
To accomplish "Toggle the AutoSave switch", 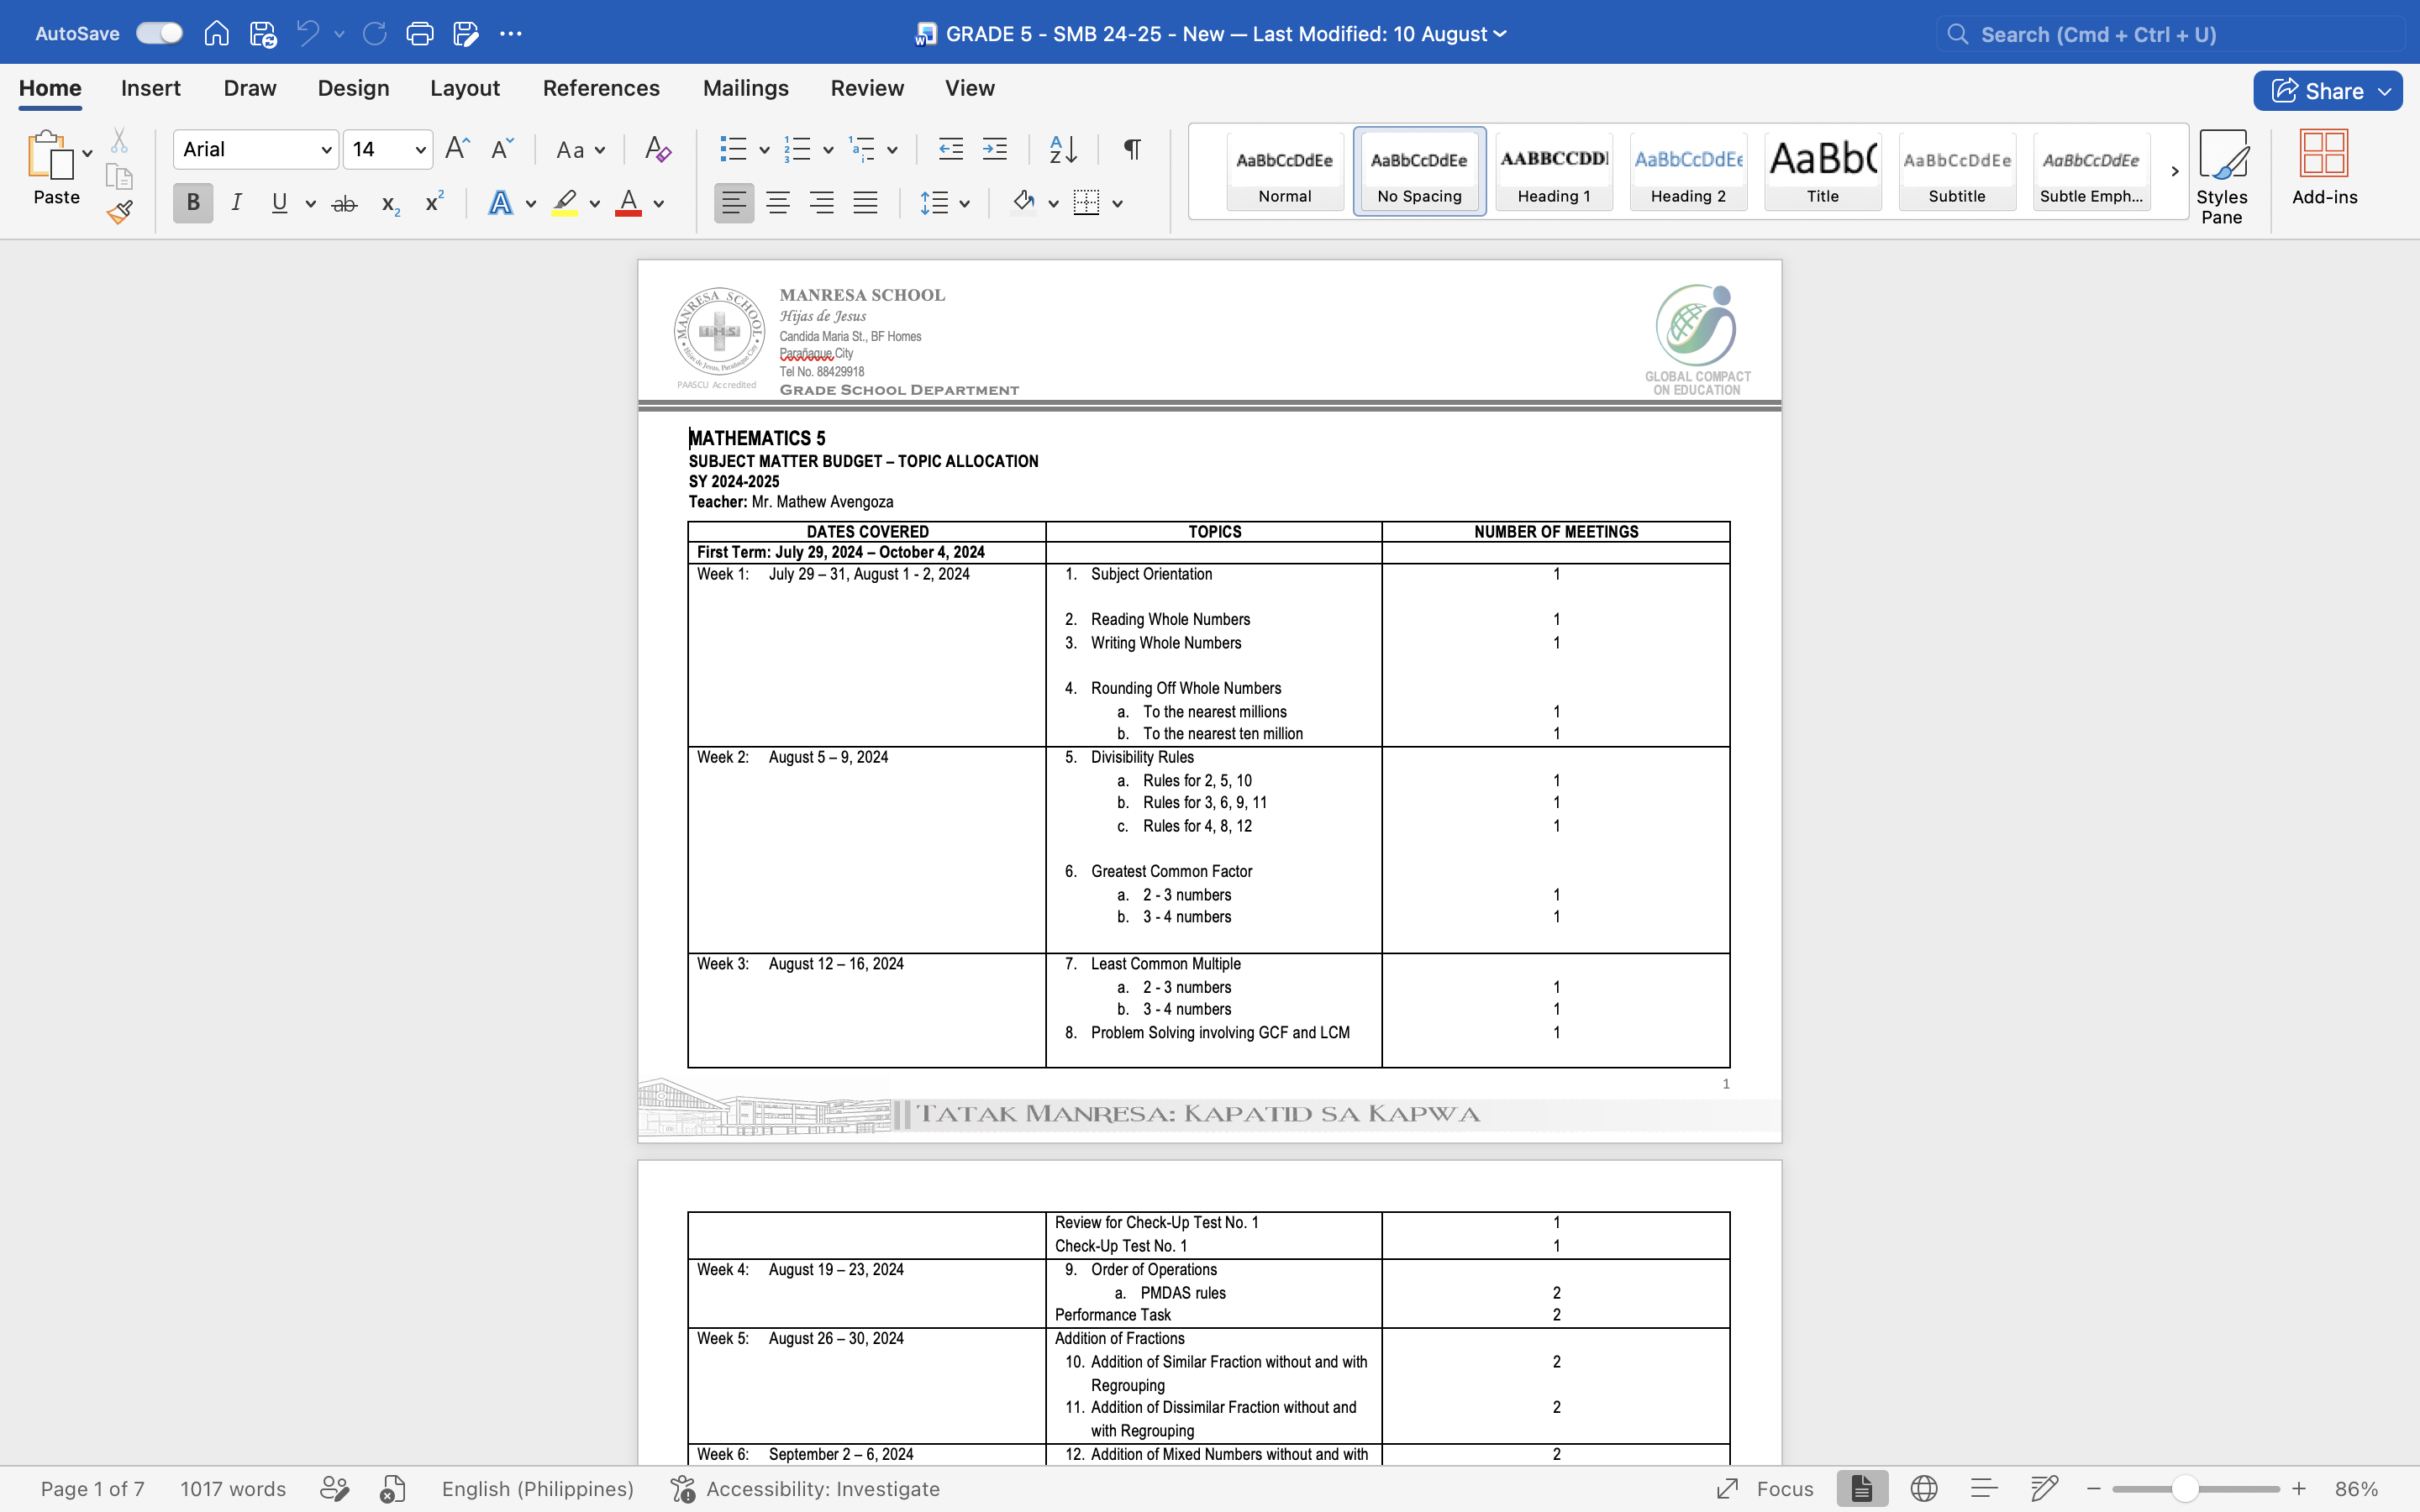I will click(160, 33).
